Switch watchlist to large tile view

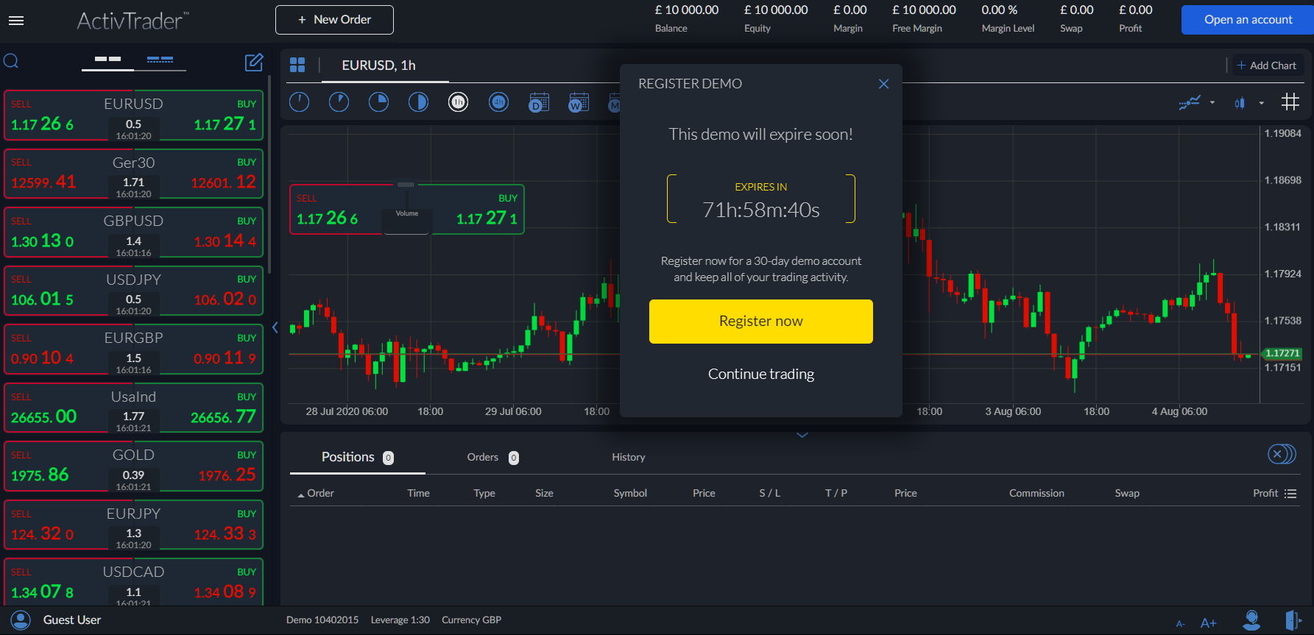(x=107, y=59)
